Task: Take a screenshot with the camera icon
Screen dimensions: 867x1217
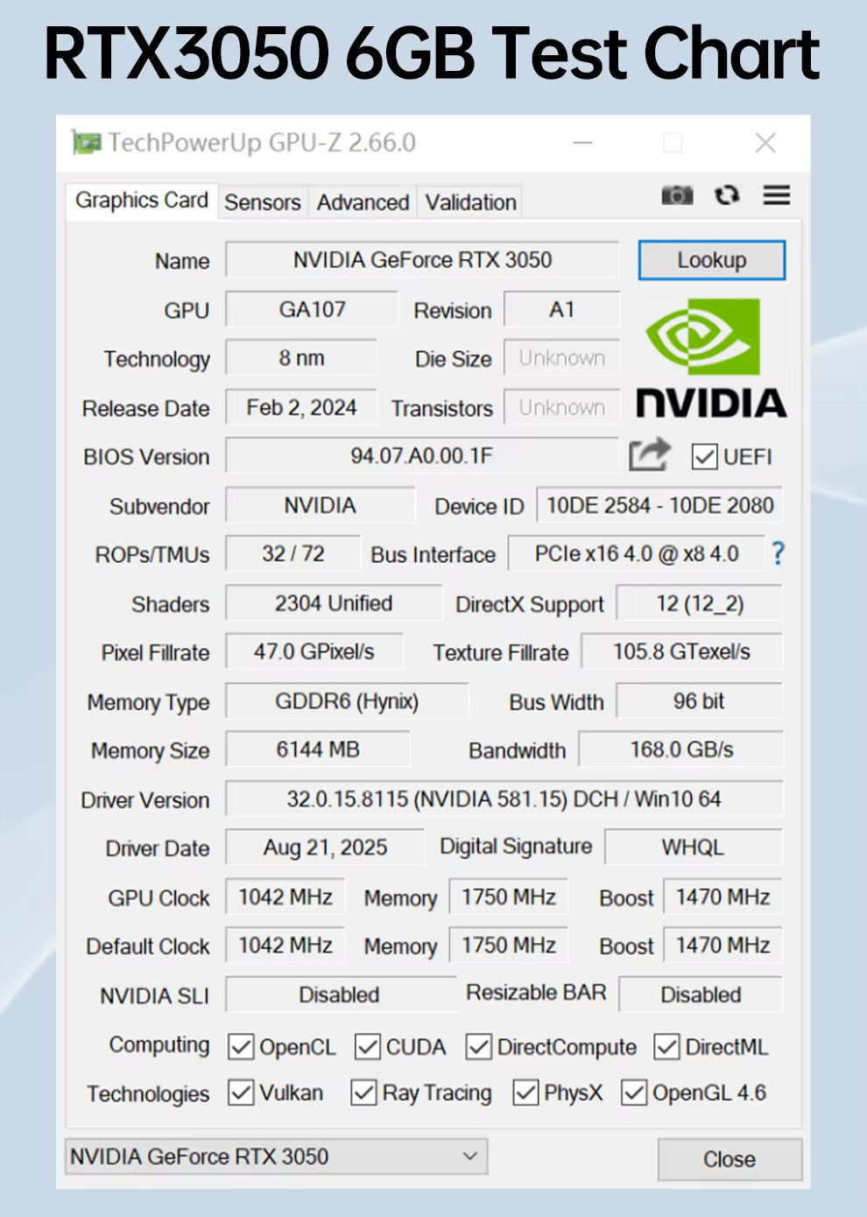Action: point(677,195)
